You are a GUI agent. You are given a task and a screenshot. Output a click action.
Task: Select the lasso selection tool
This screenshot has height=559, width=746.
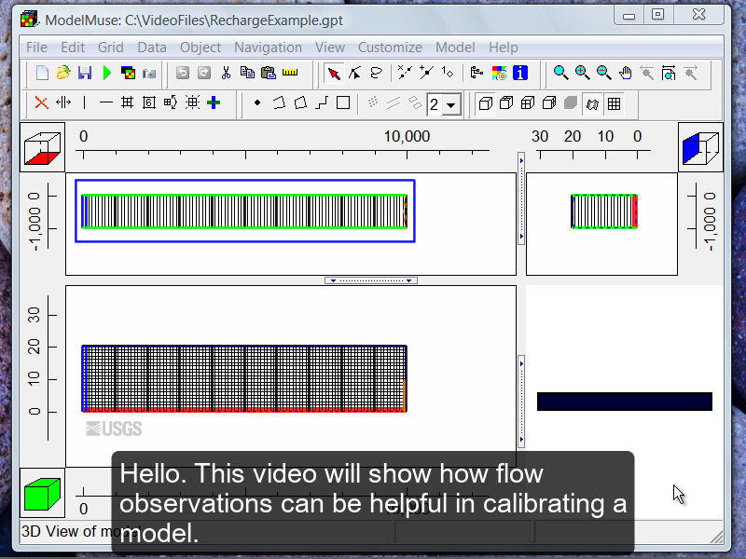[376, 73]
